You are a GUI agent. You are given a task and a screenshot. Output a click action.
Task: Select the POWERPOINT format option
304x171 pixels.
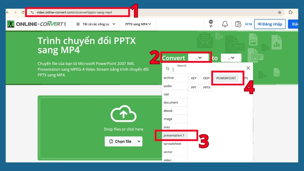click(226, 78)
